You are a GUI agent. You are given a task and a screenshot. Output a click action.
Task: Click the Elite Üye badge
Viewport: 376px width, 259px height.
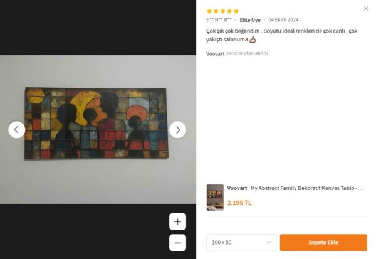coord(250,20)
